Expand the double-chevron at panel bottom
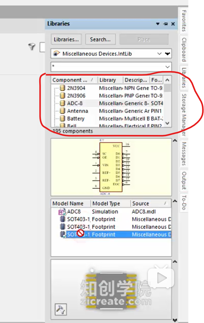 (x=175, y=320)
